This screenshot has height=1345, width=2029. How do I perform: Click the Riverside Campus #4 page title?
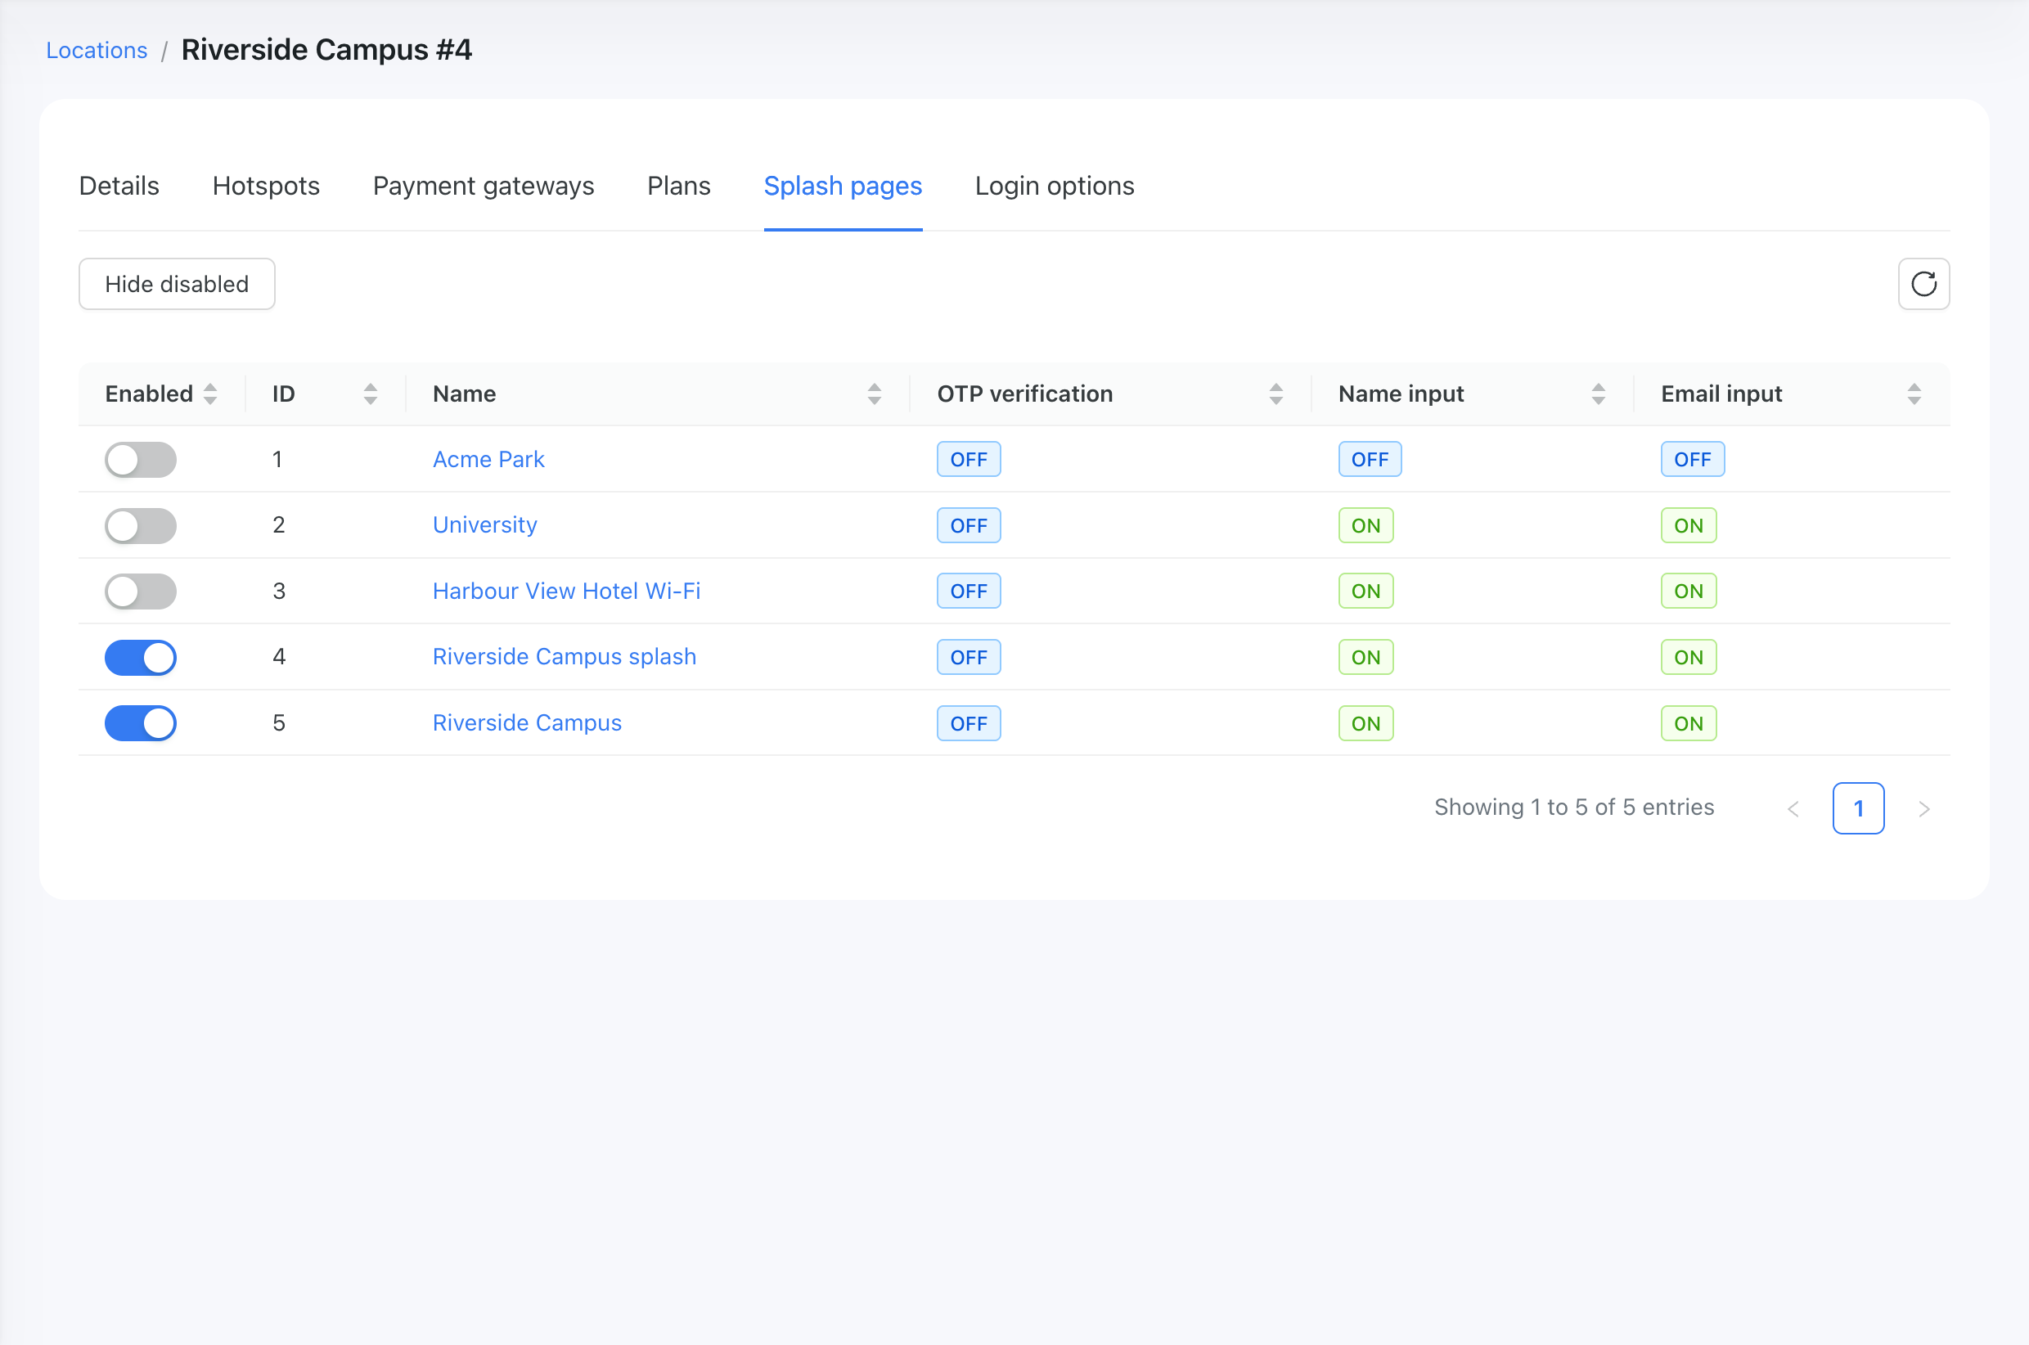click(x=326, y=50)
